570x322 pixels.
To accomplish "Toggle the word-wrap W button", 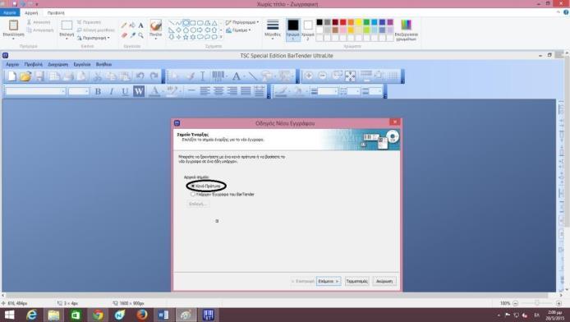I will click(x=139, y=91).
